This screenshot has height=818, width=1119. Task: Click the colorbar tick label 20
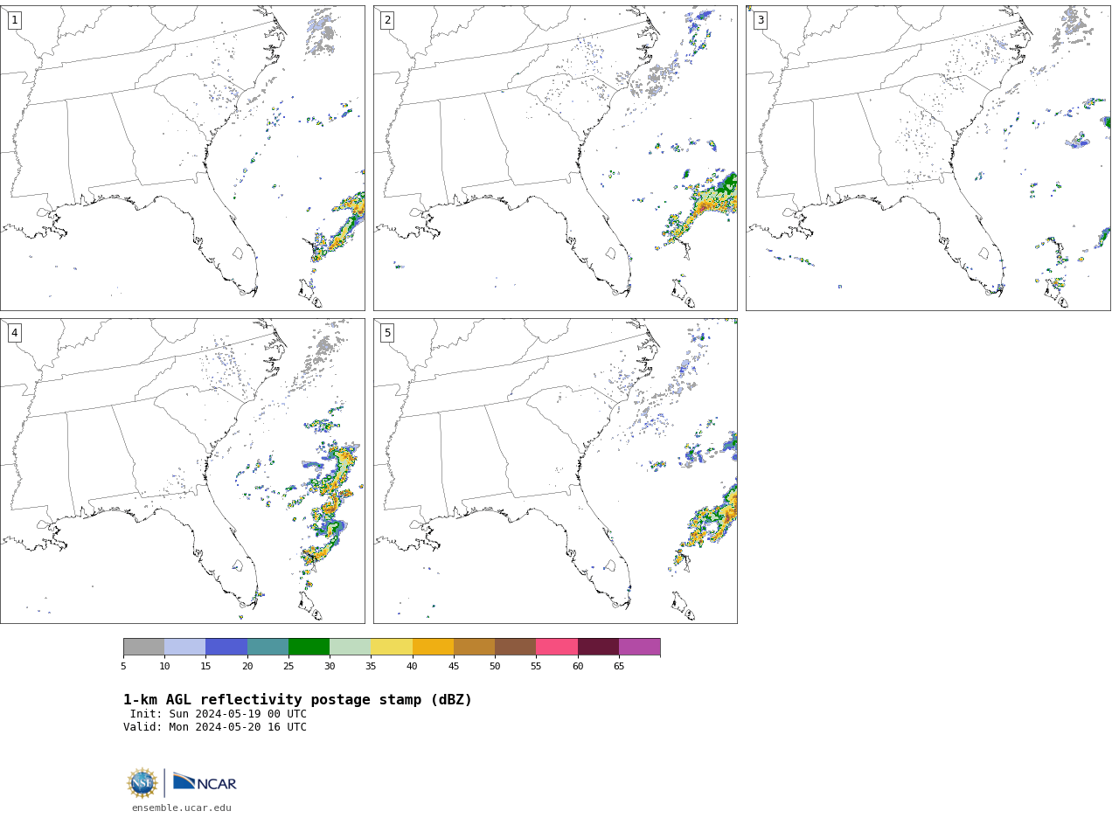(x=247, y=667)
